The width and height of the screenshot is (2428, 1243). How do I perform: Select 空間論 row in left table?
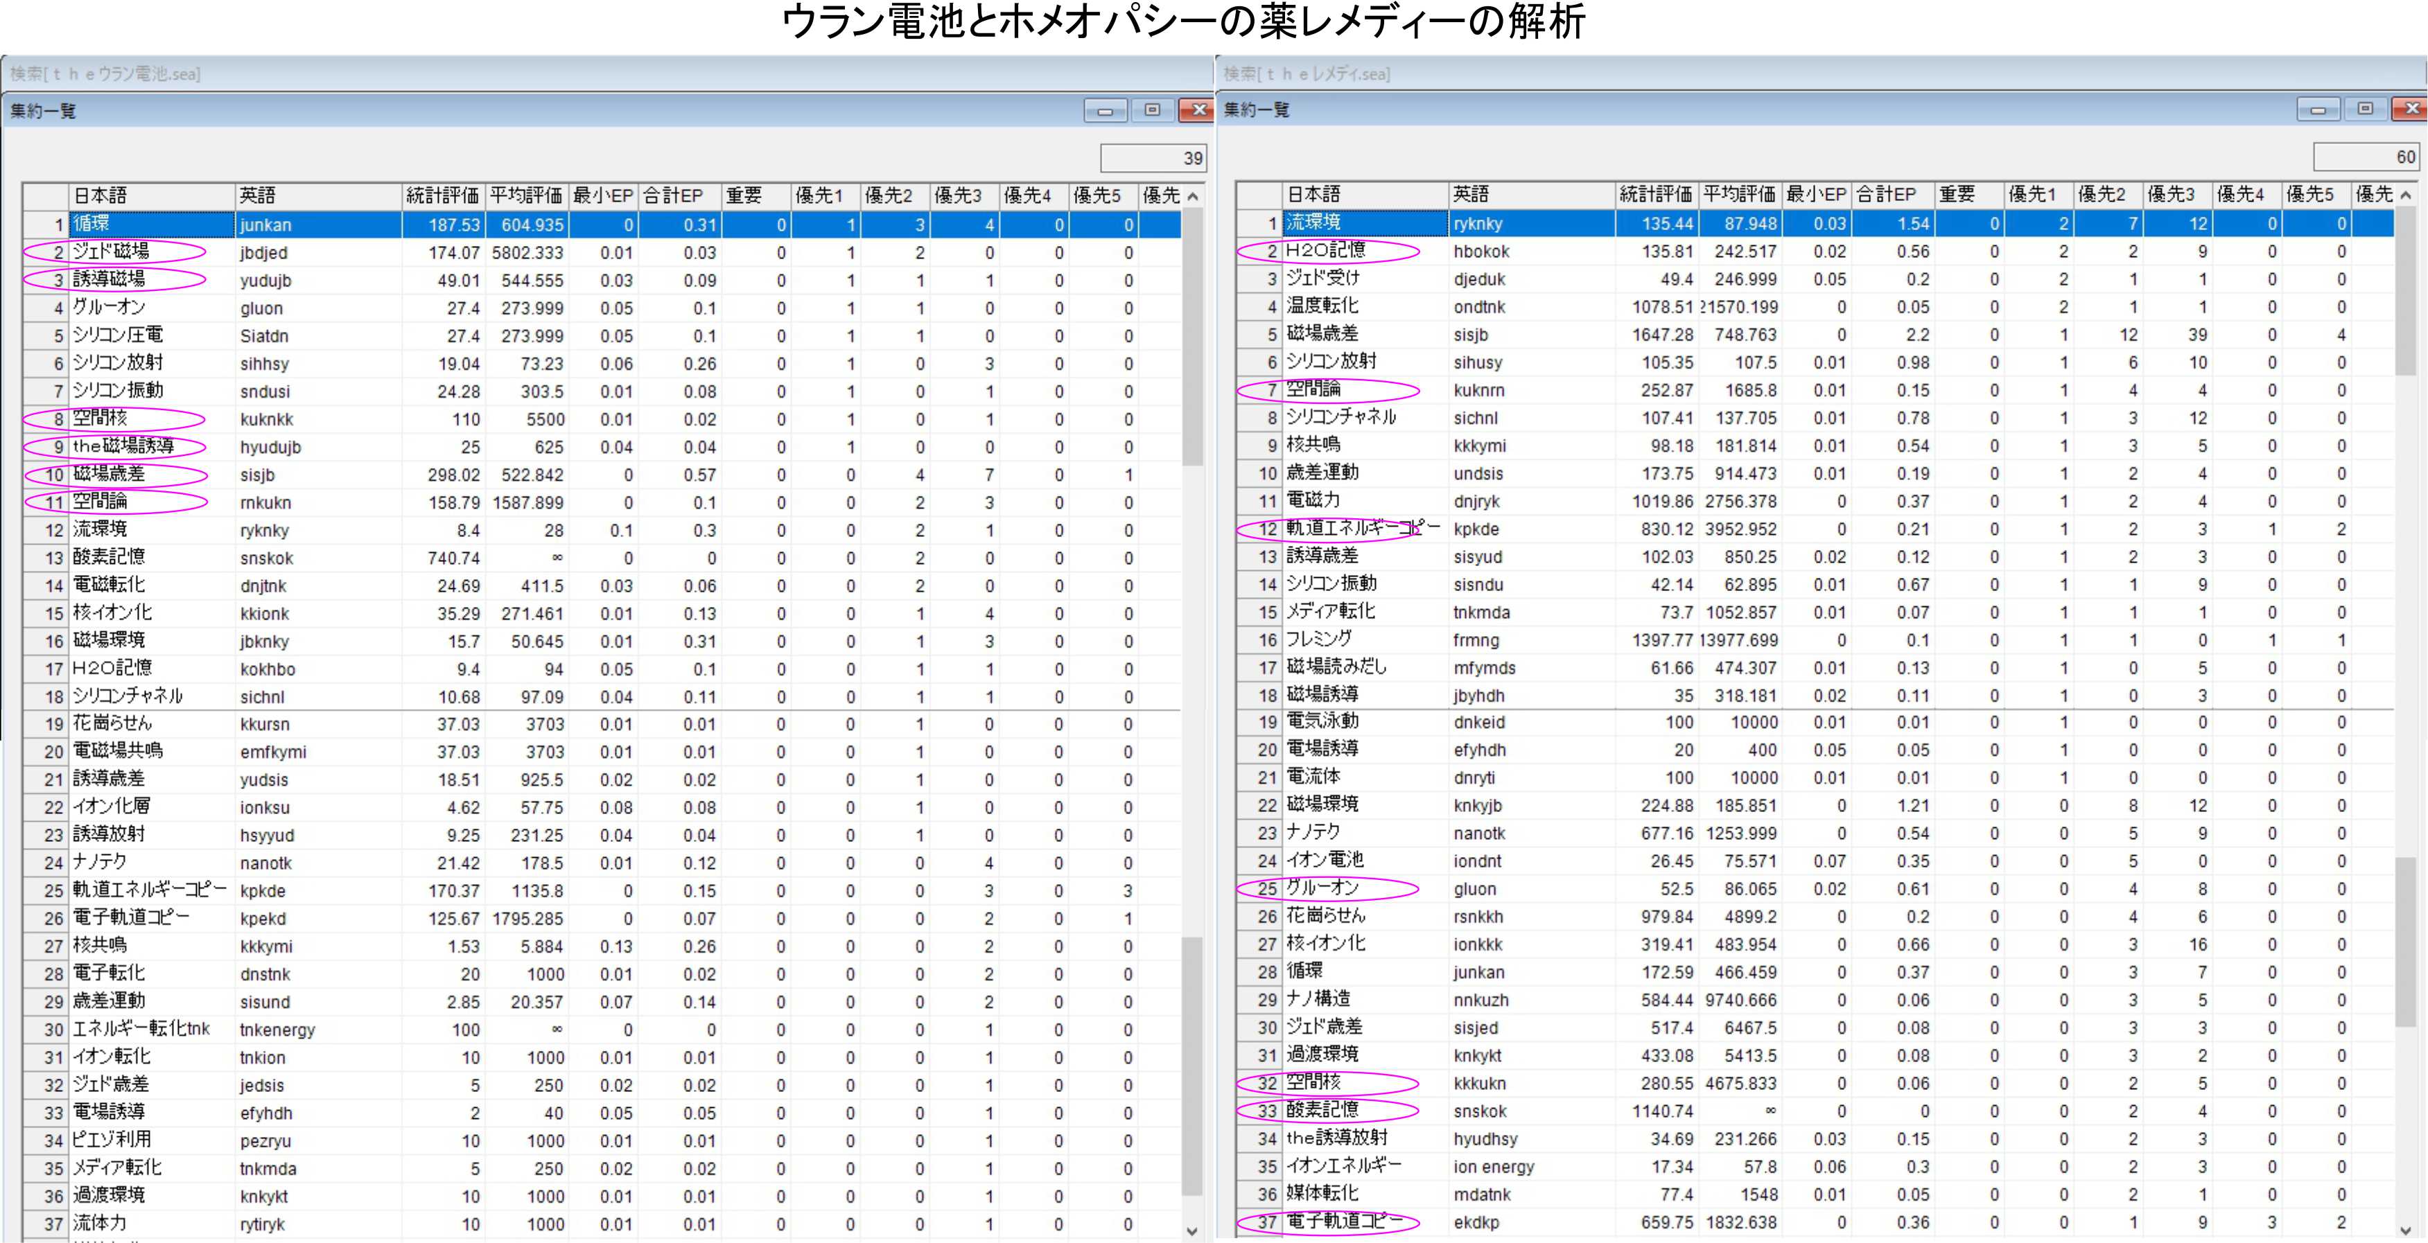click(x=602, y=502)
